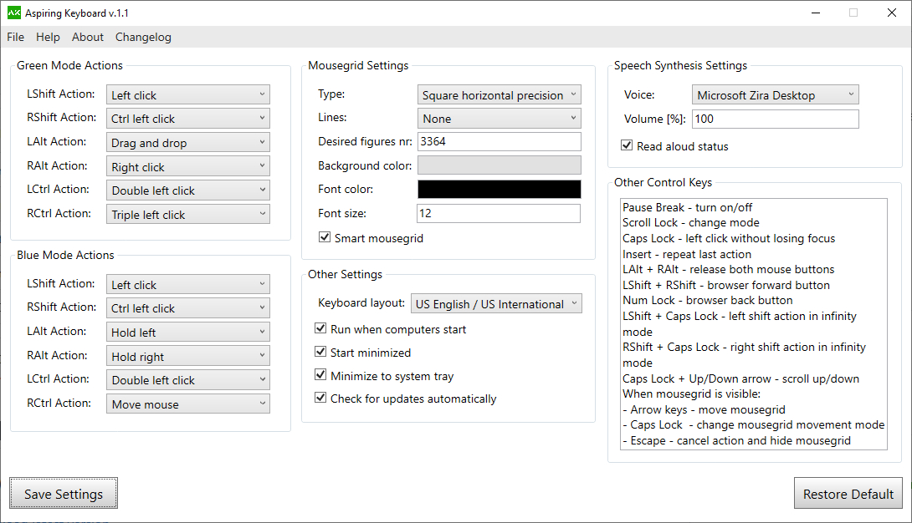This screenshot has width=912, height=523.
Task: Click the Font size input field
Action: 499,213
